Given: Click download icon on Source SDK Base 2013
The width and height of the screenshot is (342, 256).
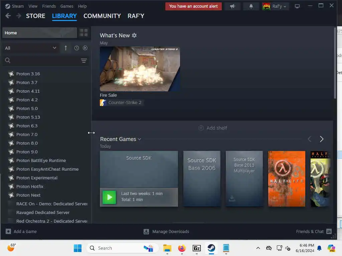Looking at the screenshot, I should click(x=232, y=198).
